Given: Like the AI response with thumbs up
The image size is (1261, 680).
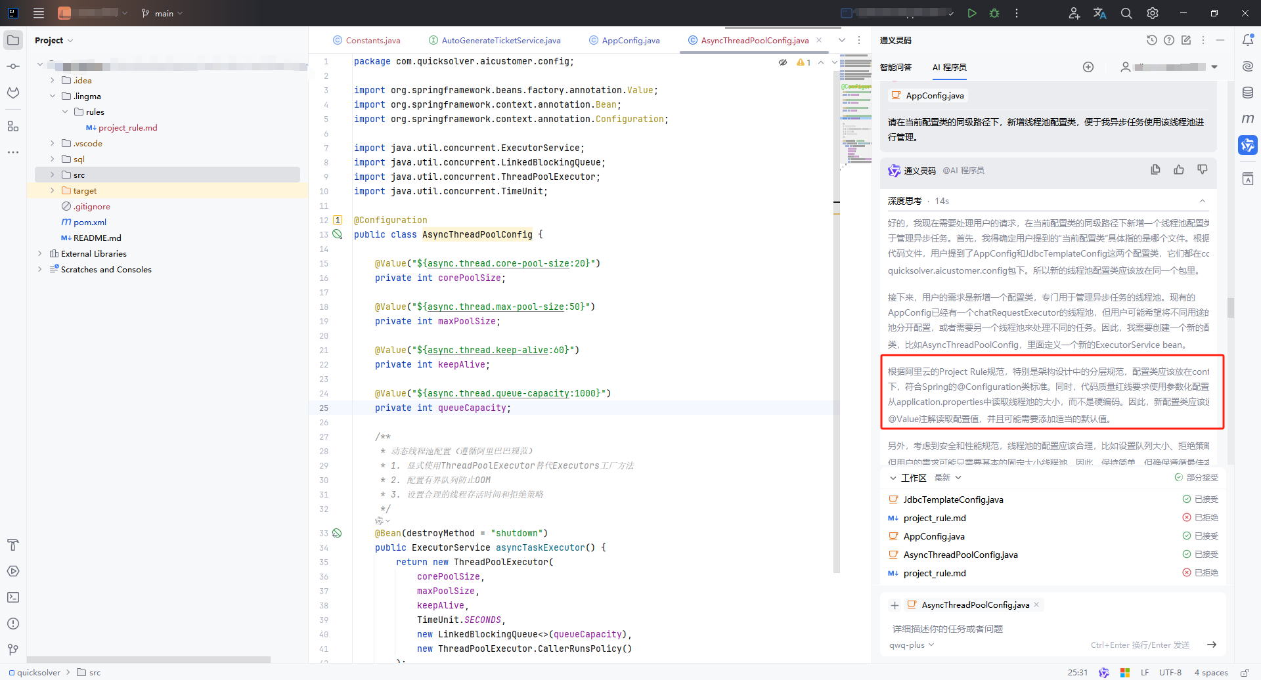Looking at the screenshot, I should coord(1179,170).
